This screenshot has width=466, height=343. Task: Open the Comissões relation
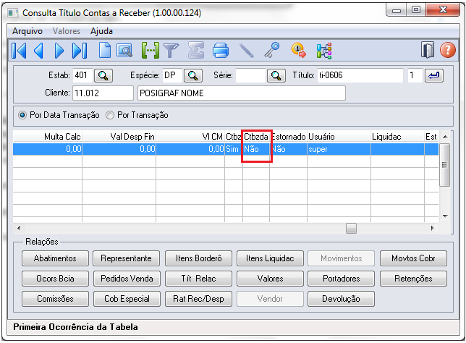[x=55, y=299]
